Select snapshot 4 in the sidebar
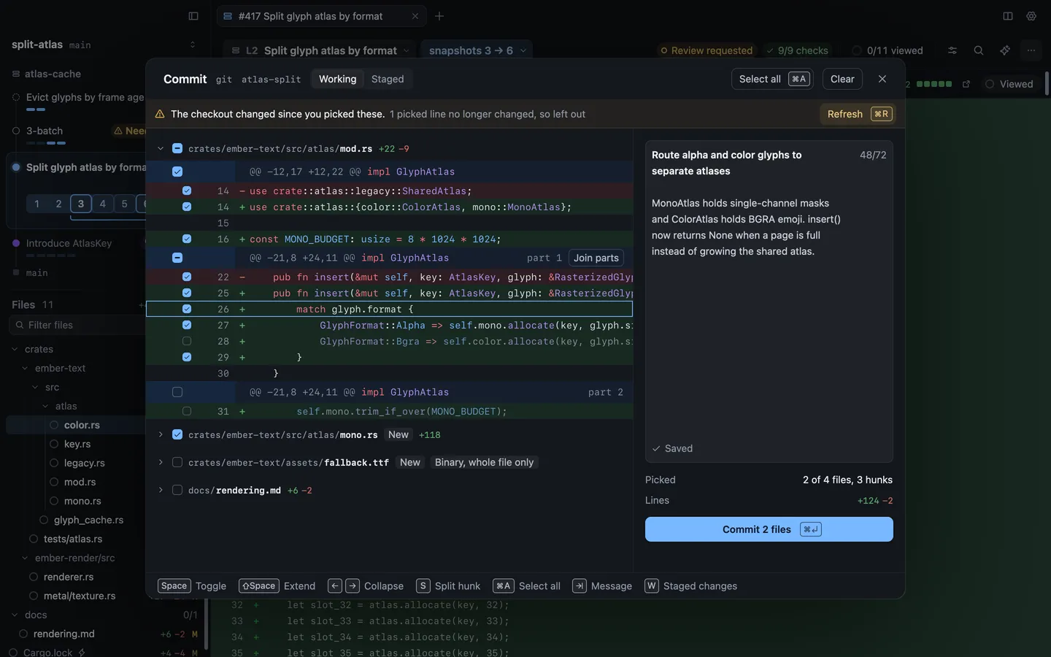This screenshot has height=657, width=1051. [x=103, y=204]
